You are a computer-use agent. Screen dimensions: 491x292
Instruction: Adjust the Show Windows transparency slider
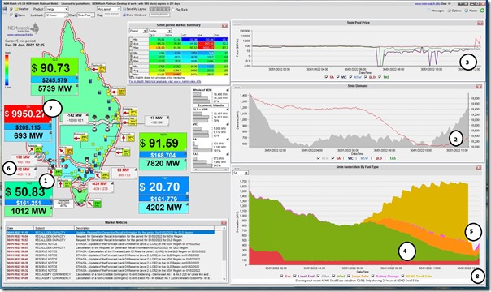(x=159, y=15)
